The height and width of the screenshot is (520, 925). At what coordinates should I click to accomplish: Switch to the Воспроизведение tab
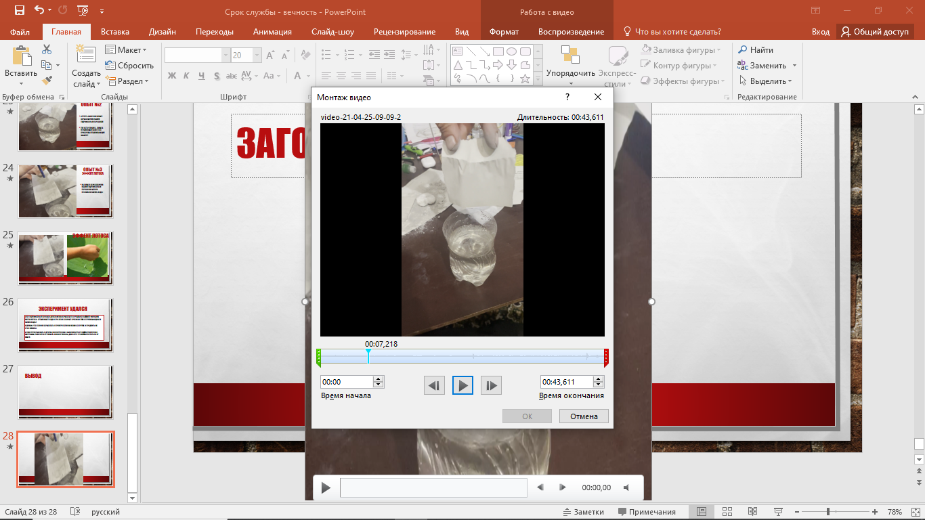click(x=571, y=32)
